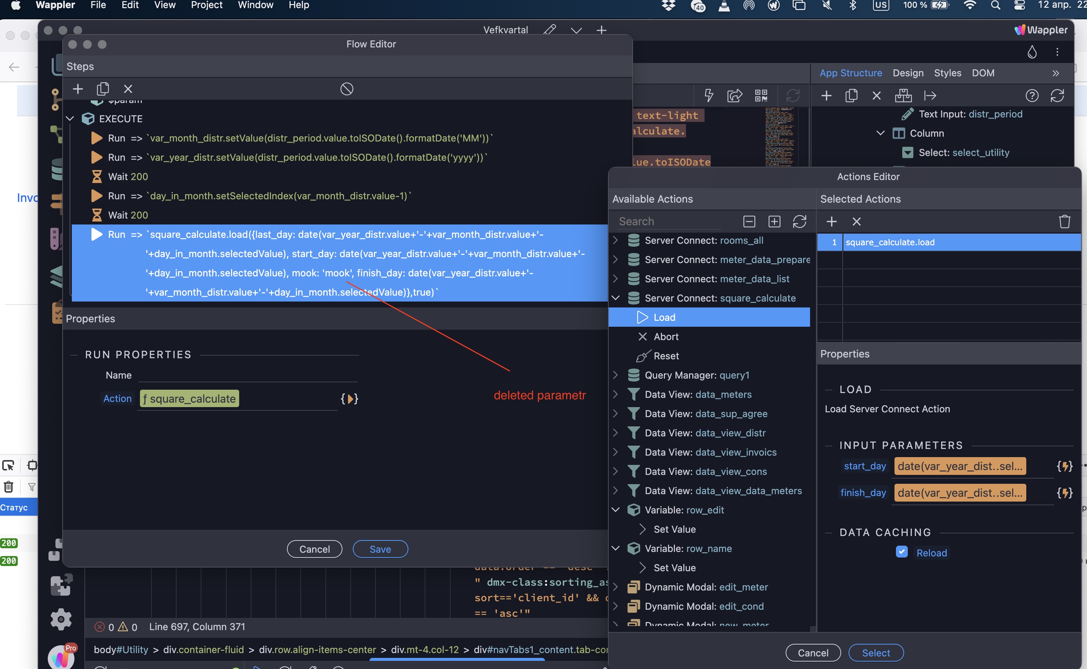1087x669 pixels.
Task: Disable the Reload checkbox under Data Caching
Action: 902,552
